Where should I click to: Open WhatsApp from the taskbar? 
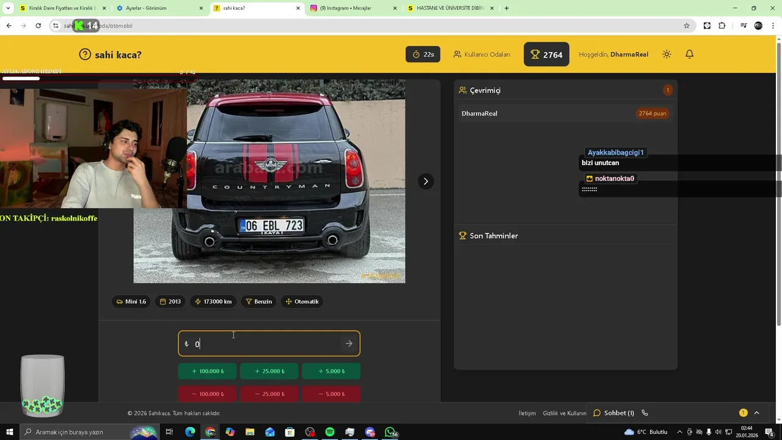point(390,432)
